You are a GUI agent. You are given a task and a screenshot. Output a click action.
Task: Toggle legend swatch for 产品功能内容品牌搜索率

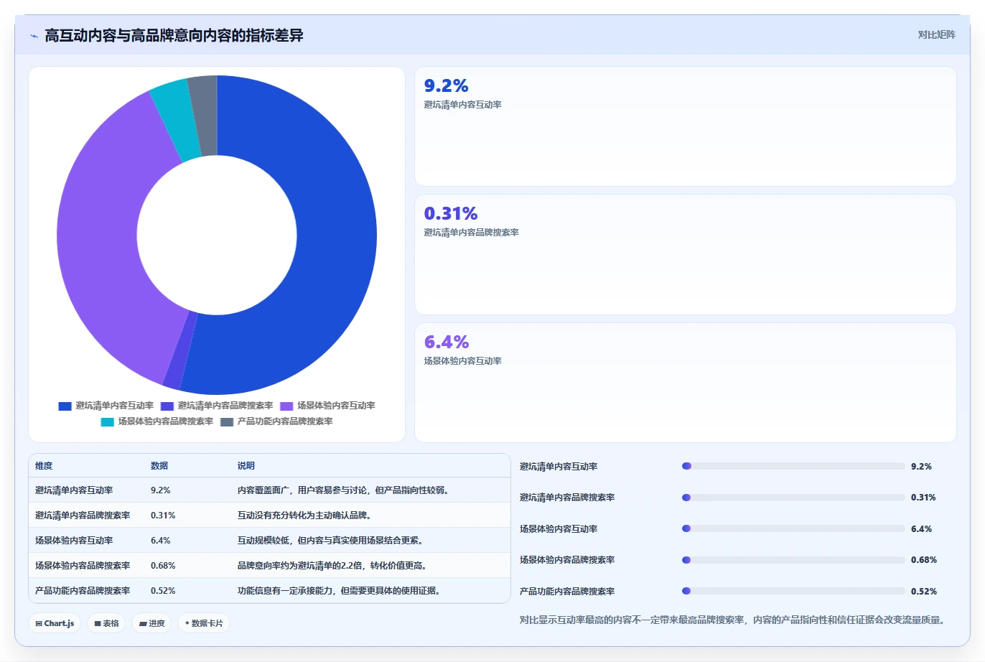click(227, 421)
